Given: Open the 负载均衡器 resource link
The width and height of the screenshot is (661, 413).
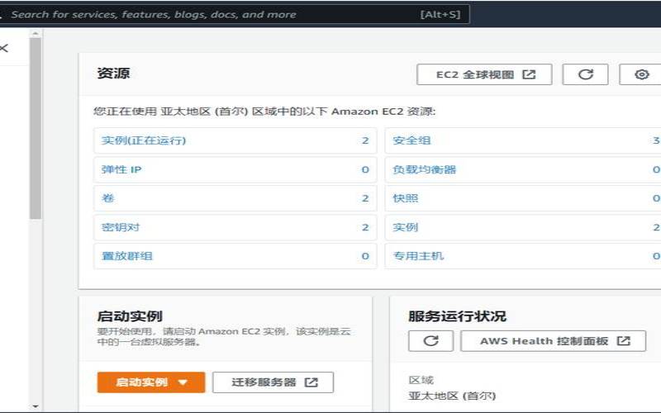Looking at the screenshot, I should pos(424,169).
